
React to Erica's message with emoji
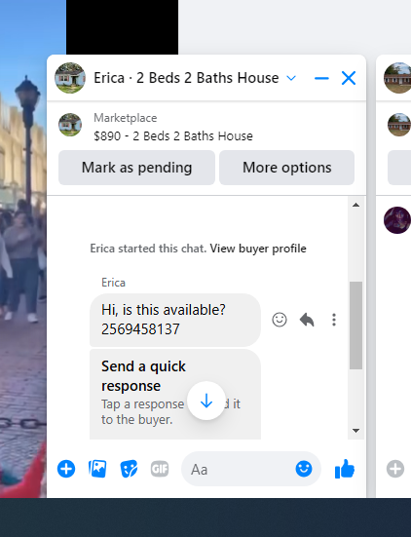(280, 320)
